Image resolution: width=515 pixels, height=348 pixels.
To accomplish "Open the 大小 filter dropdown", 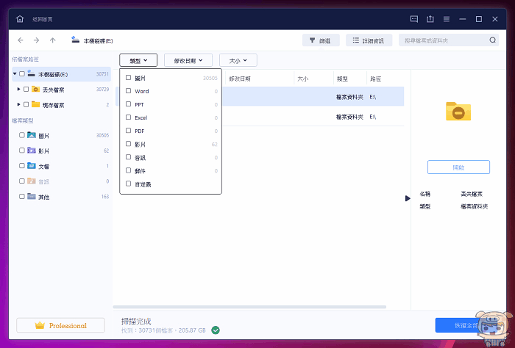I will (238, 60).
